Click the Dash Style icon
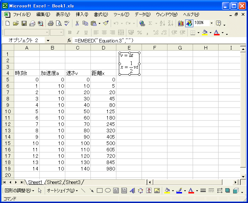 pos(211,191)
